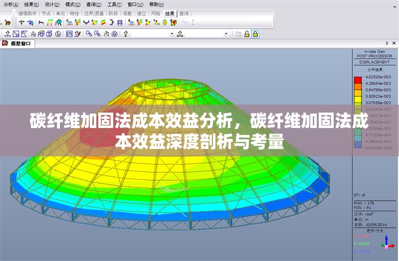Expand the first toolbar combo box arrow
This screenshot has width=399, height=261.
coord(172,34)
